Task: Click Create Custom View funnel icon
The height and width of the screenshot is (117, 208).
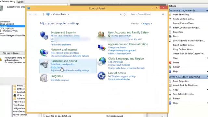Action: 170,19
